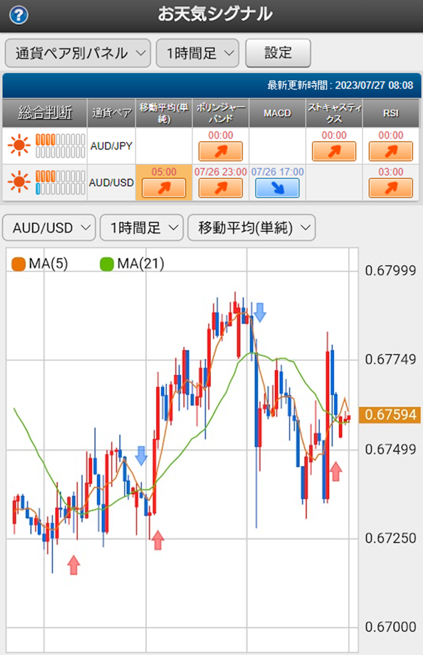
Task: Click the ストキャスティクス column header
Action: point(334,113)
